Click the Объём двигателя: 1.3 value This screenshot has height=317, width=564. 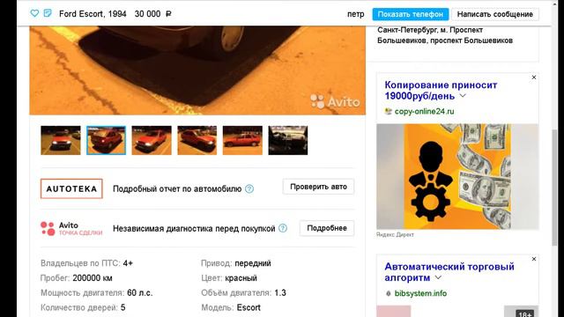click(280, 293)
